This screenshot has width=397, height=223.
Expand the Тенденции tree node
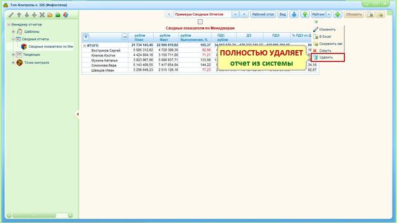(x=13, y=55)
